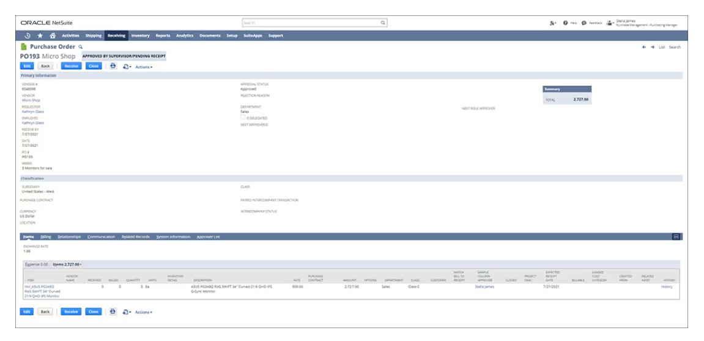
Task: Click the Close button below the items table
Action: click(x=94, y=312)
